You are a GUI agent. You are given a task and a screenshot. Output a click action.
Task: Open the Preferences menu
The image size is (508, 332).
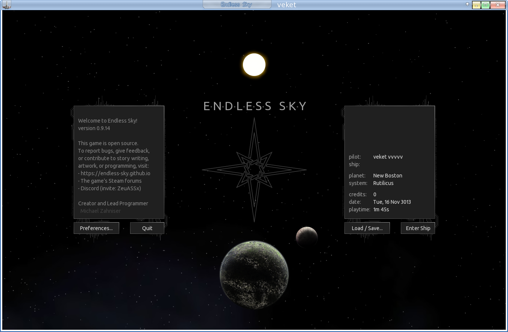click(96, 228)
